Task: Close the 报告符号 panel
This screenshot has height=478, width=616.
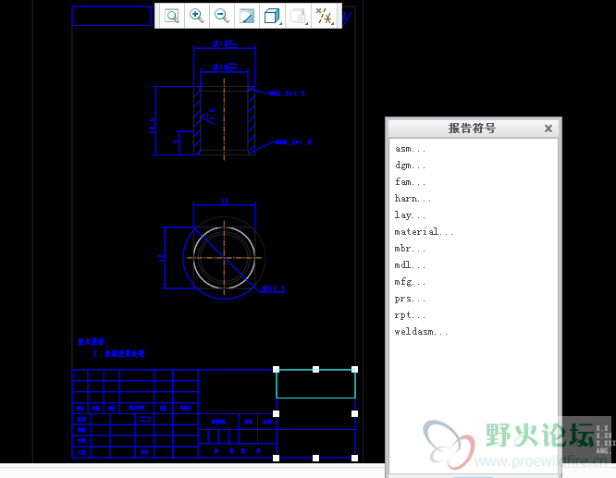Action: coord(548,129)
